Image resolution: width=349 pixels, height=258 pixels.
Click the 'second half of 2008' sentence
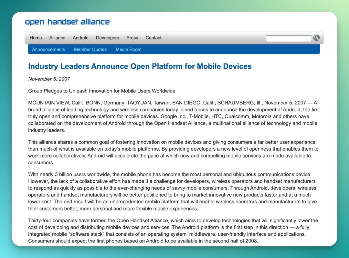[143, 241]
